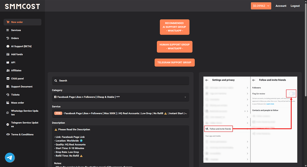The height and width of the screenshot is (167, 307).
Task: Expand the balance $0.09962 dropdown
Action: [x=261, y=6]
